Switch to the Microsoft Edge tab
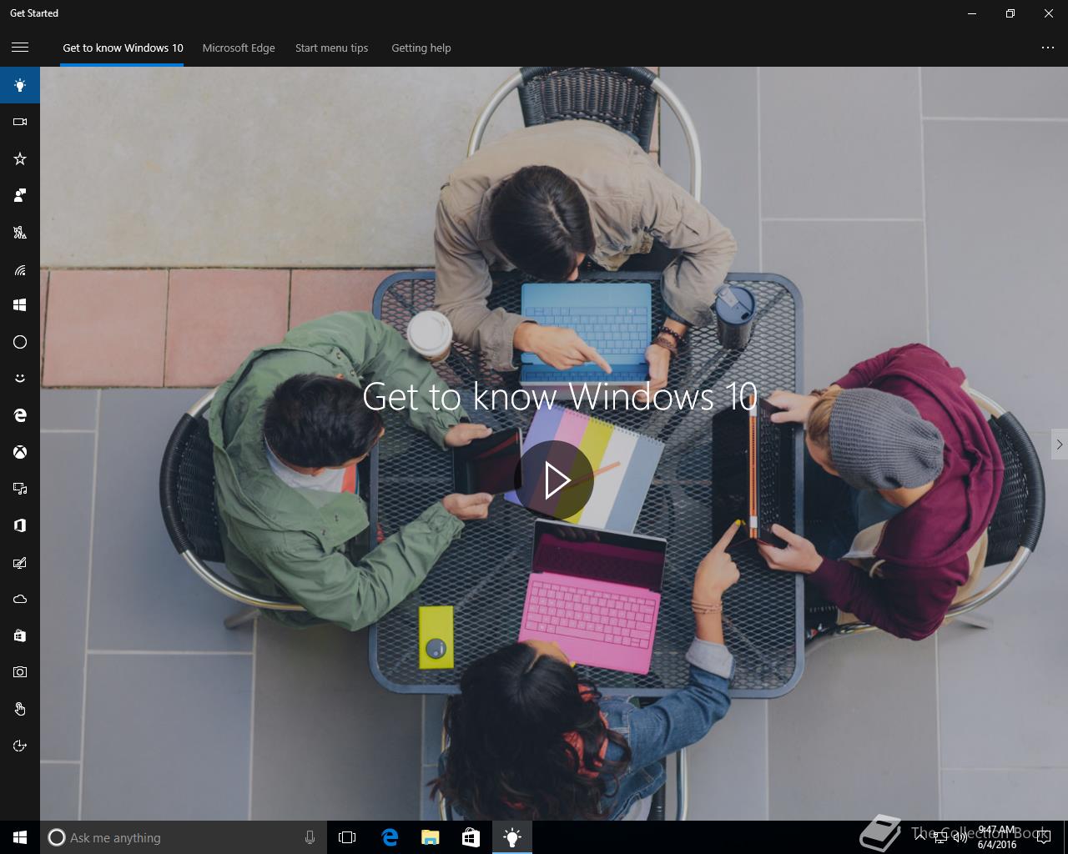Image resolution: width=1068 pixels, height=854 pixels. (239, 48)
